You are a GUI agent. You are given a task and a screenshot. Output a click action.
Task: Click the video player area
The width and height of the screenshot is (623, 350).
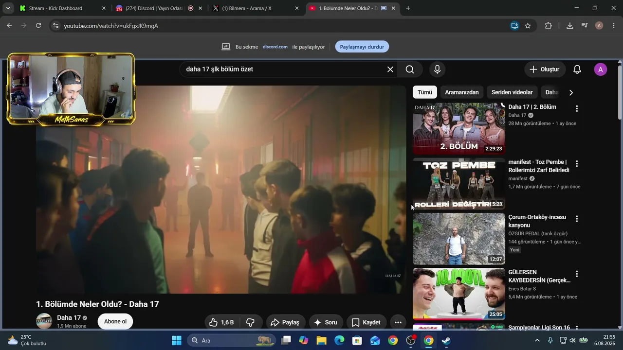pos(221,190)
